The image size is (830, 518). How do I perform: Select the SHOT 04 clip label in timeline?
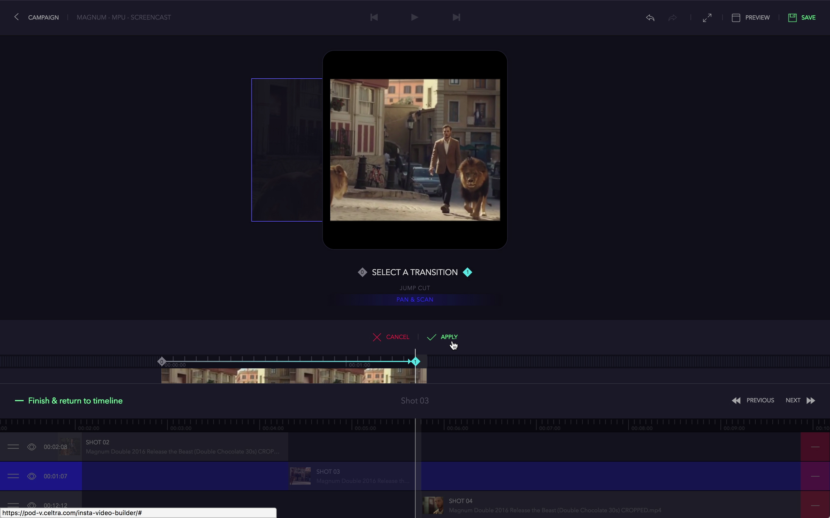click(x=461, y=501)
